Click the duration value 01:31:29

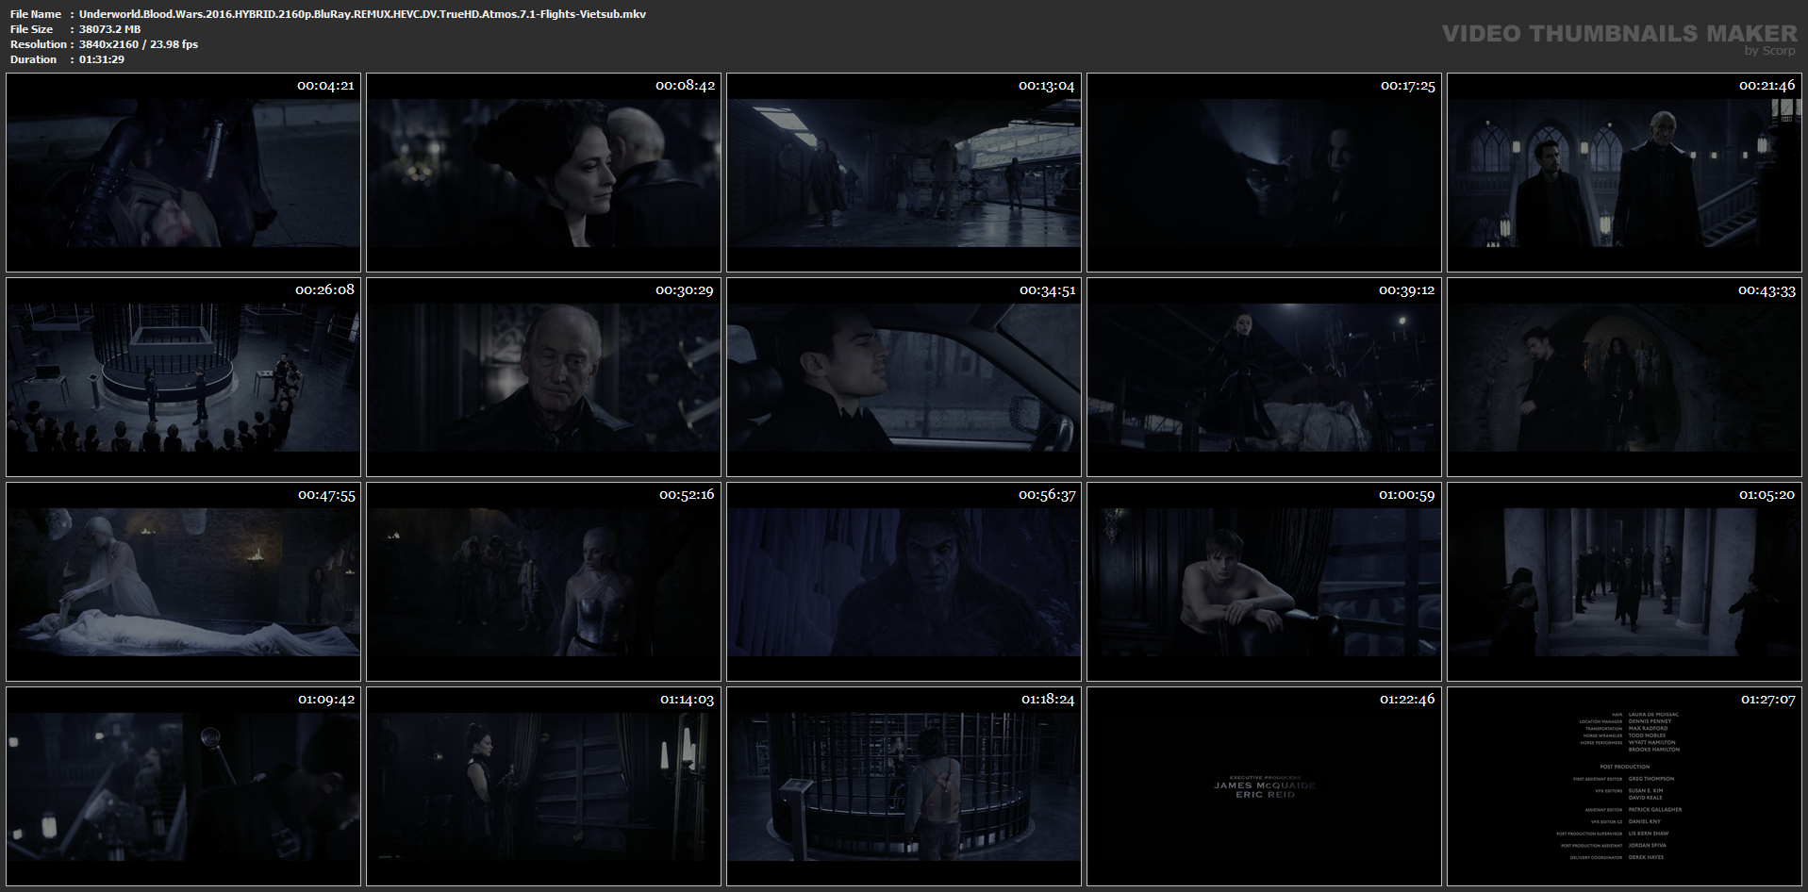(102, 59)
